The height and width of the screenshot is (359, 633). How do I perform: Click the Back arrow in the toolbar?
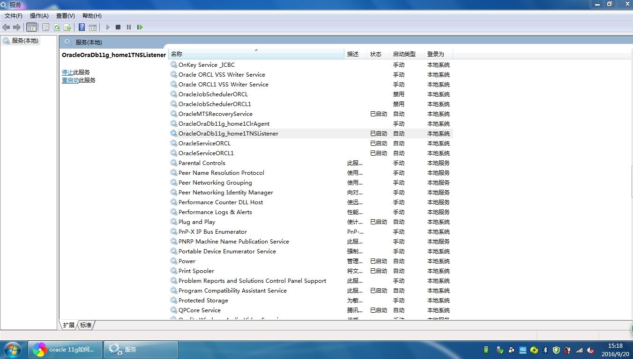point(6,27)
